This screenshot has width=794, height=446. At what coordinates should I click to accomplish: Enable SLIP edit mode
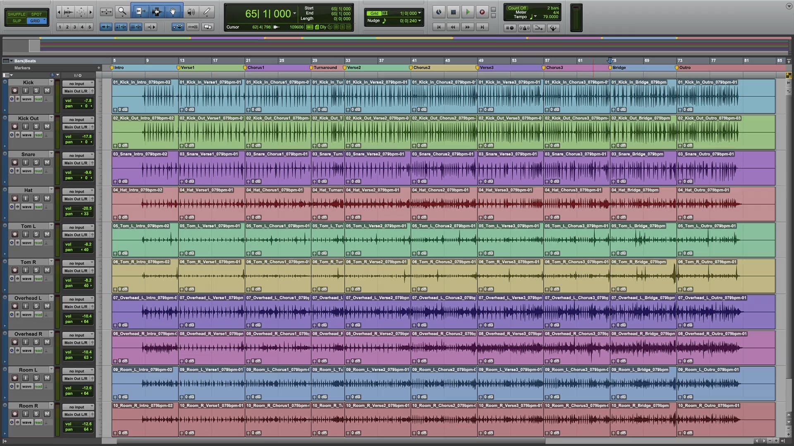17,21
